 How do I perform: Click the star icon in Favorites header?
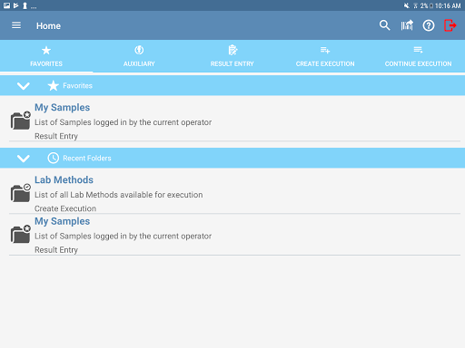point(54,86)
